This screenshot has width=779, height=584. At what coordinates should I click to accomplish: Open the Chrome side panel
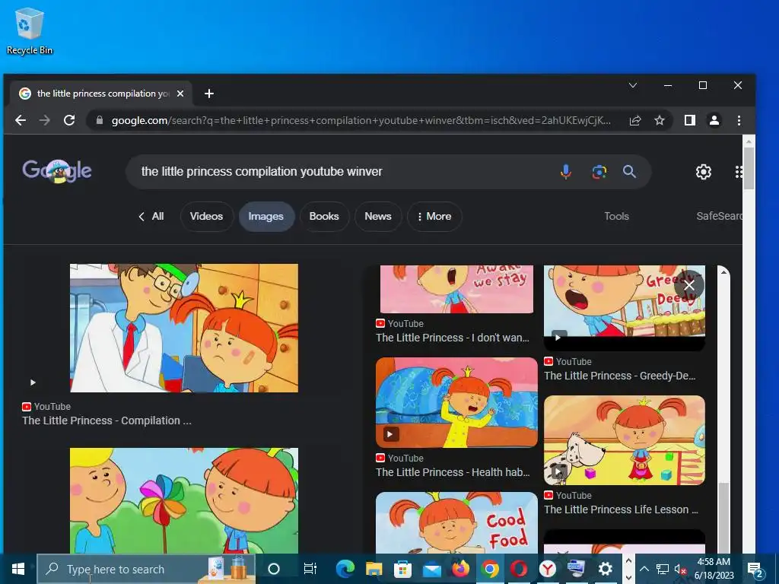pos(689,120)
